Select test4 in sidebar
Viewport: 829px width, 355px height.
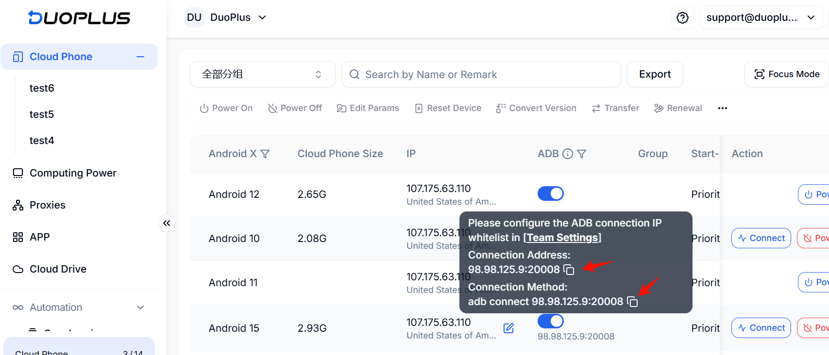click(42, 141)
